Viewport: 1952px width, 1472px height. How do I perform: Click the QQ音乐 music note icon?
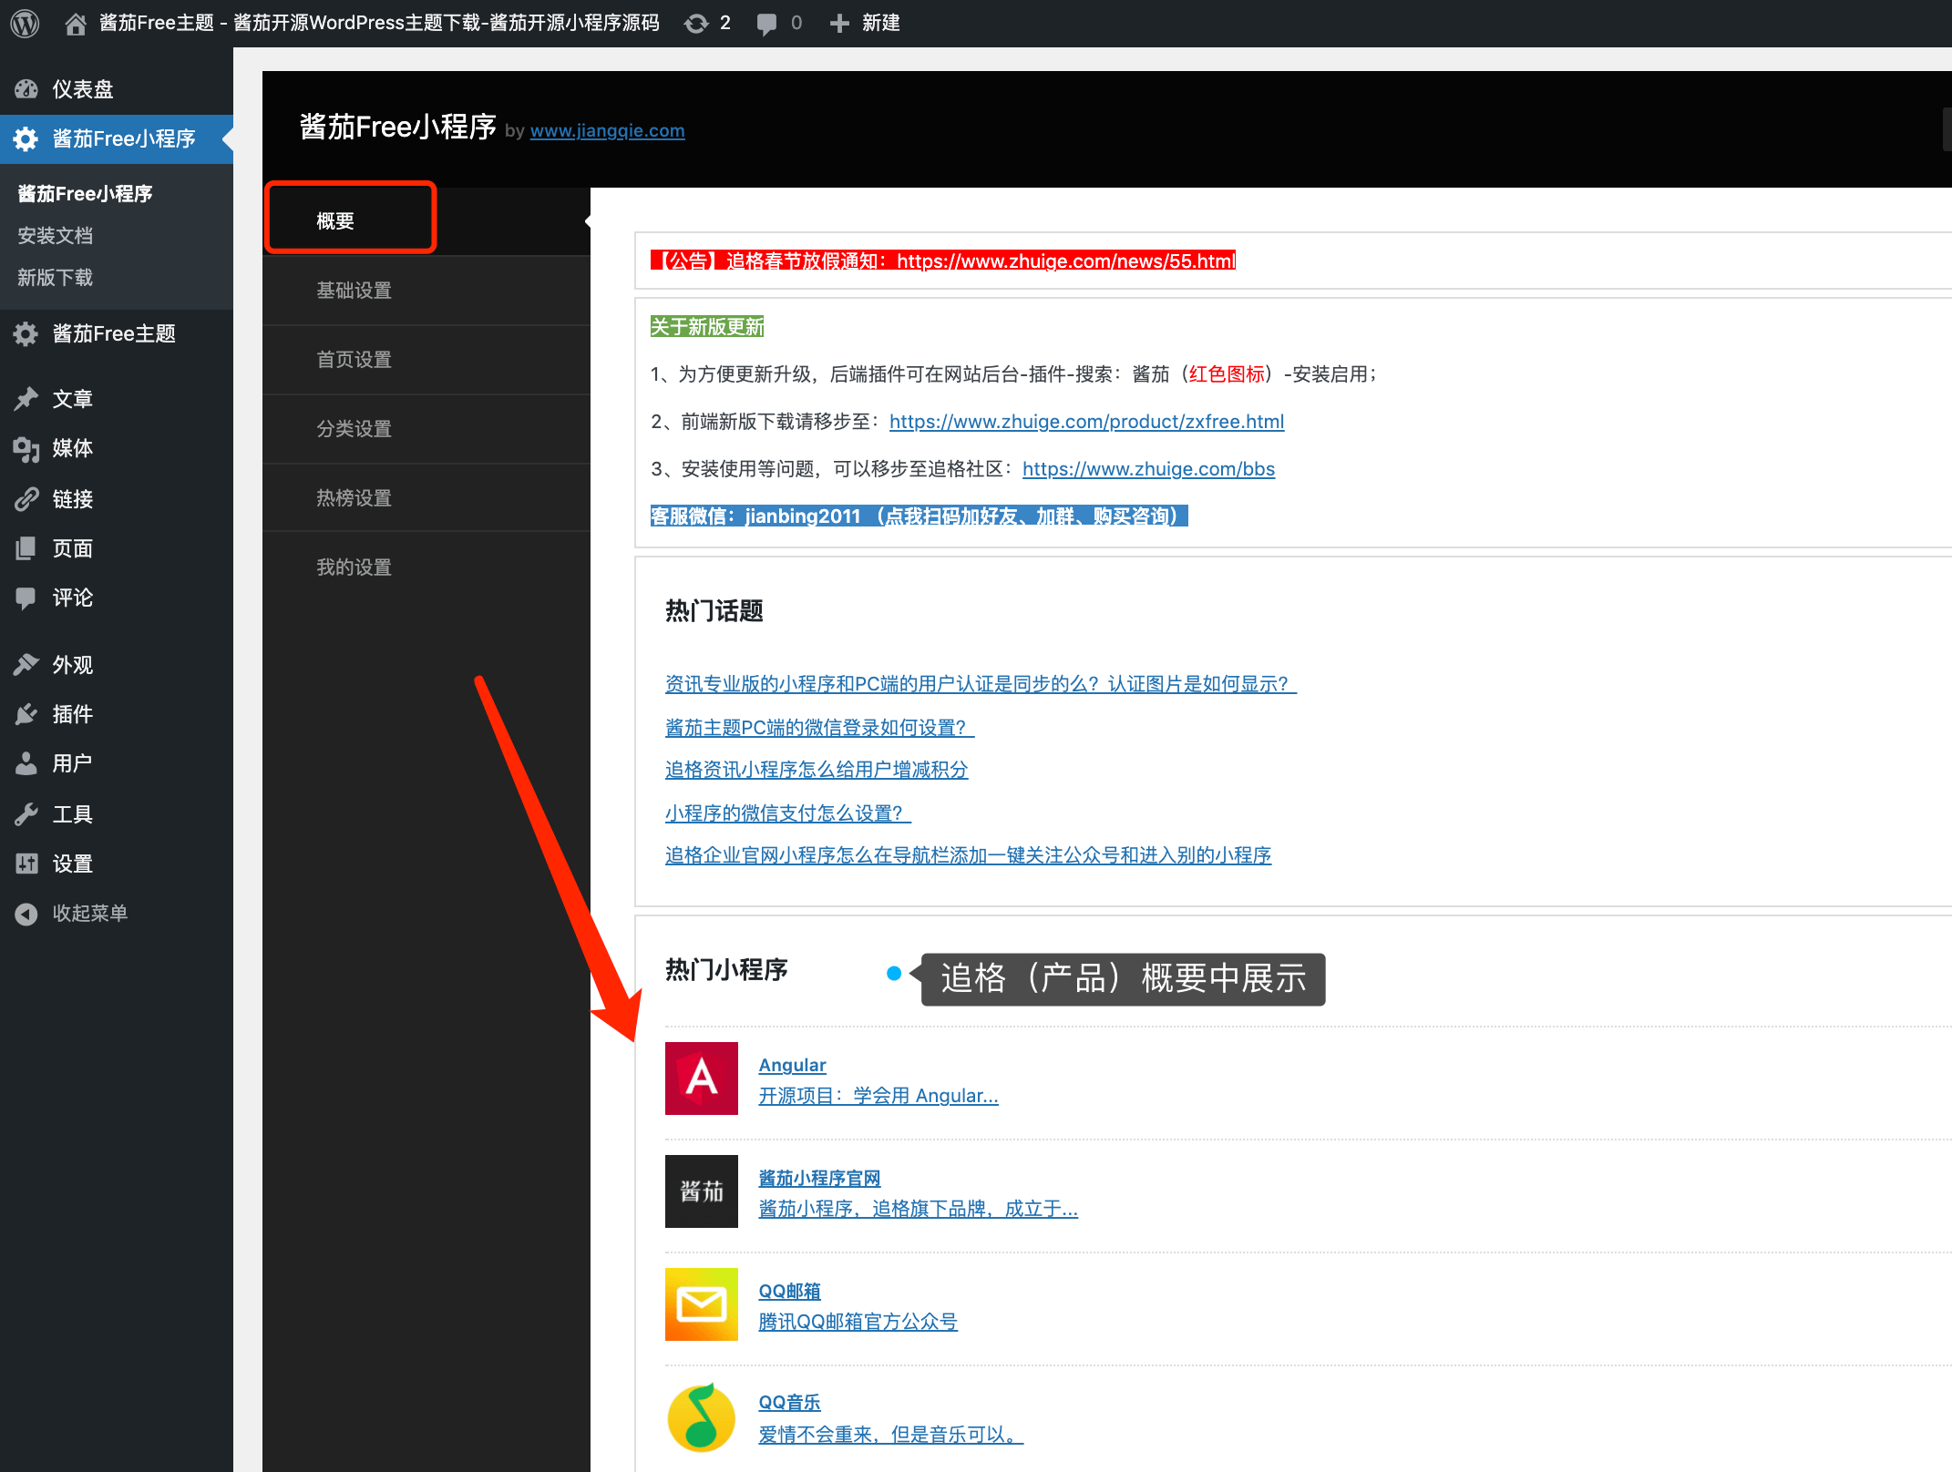coord(702,1417)
